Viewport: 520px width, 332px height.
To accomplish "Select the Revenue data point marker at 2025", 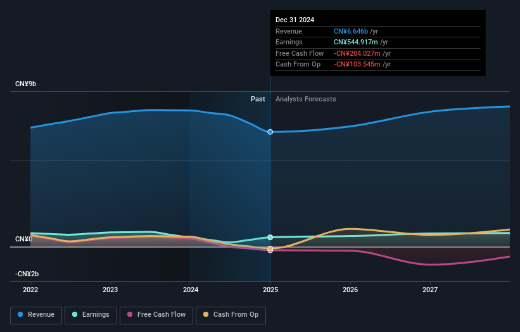I will coord(270,132).
